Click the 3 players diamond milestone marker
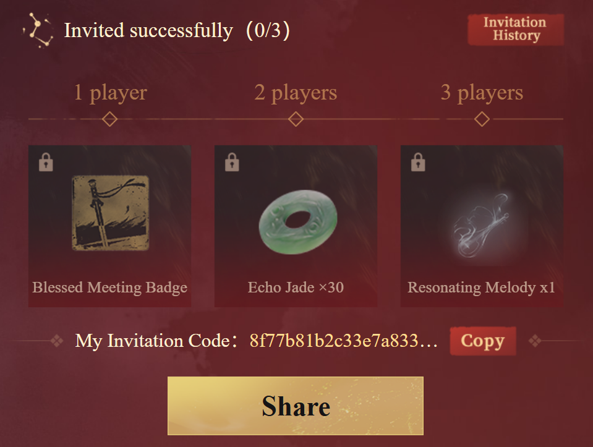 click(x=482, y=119)
